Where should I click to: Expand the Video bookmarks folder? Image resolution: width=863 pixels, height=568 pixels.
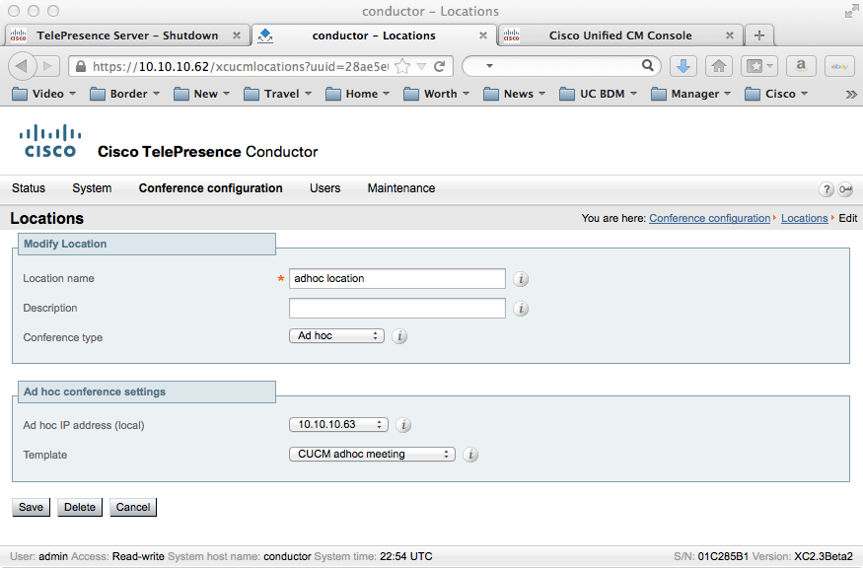click(x=43, y=94)
